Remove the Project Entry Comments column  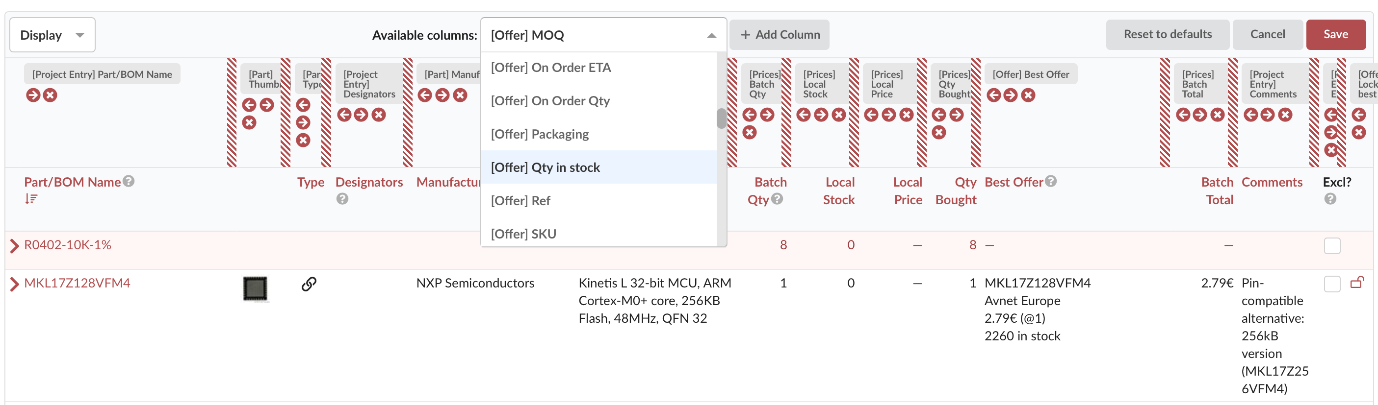[x=1285, y=114]
